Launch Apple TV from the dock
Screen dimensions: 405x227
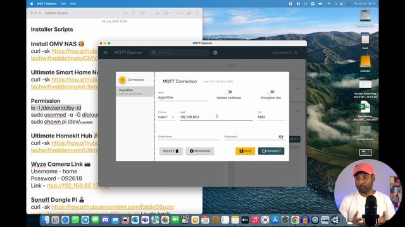[245, 220]
